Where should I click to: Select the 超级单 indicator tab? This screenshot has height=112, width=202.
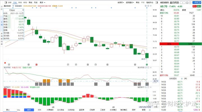point(82,110)
